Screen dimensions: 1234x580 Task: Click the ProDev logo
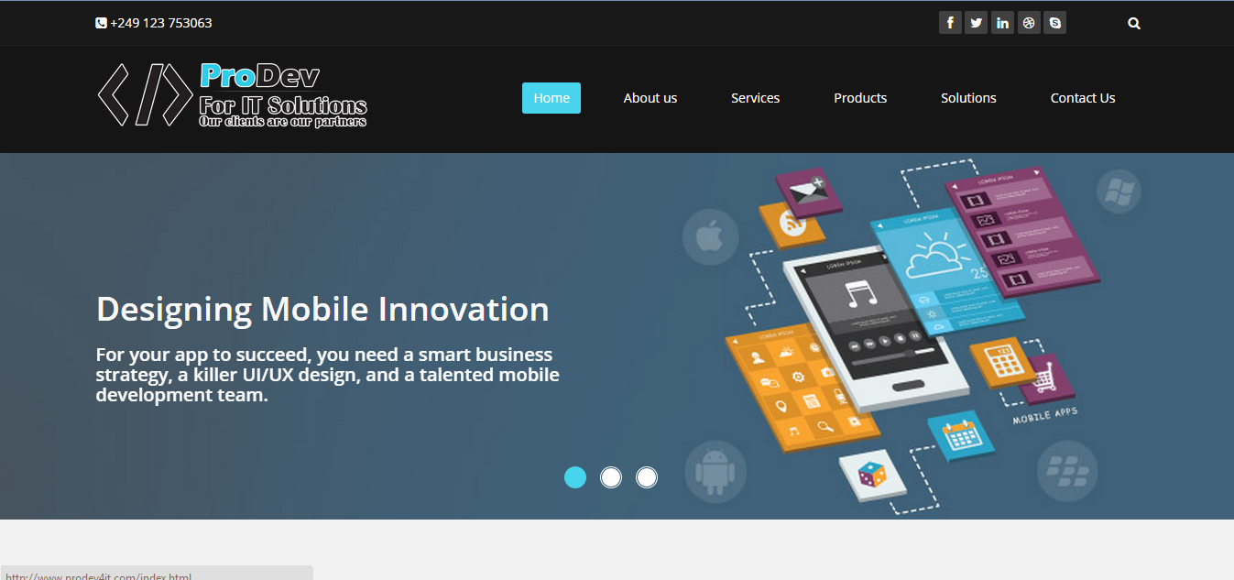coord(233,94)
